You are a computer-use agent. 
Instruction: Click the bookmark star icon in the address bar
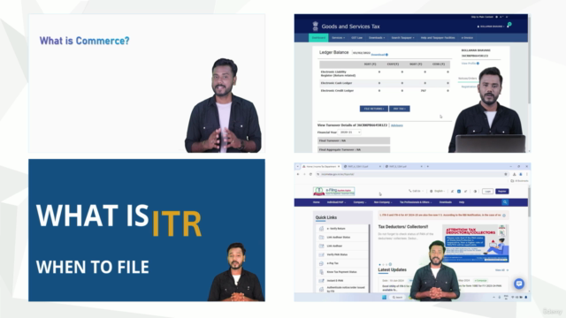coord(506,174)
